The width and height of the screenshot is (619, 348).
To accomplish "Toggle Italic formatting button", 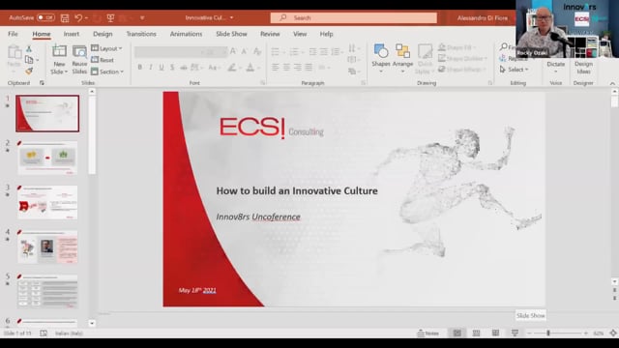I will (151, 68).
